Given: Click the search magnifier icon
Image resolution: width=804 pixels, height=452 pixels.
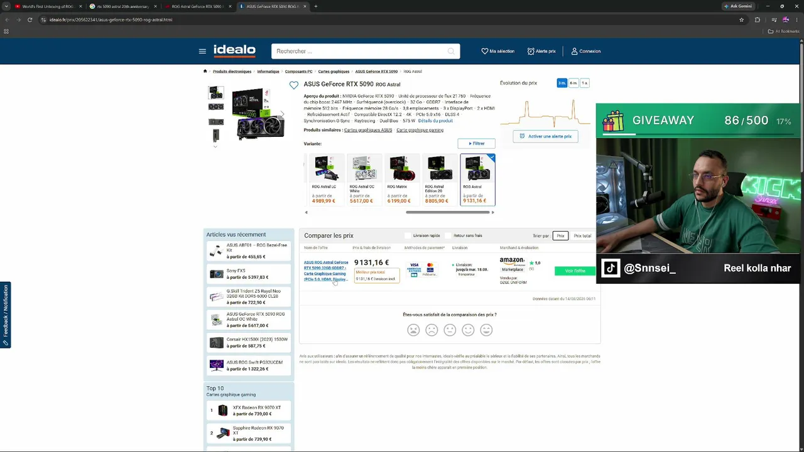Looking at the screenshot, I should pos(451,51).
